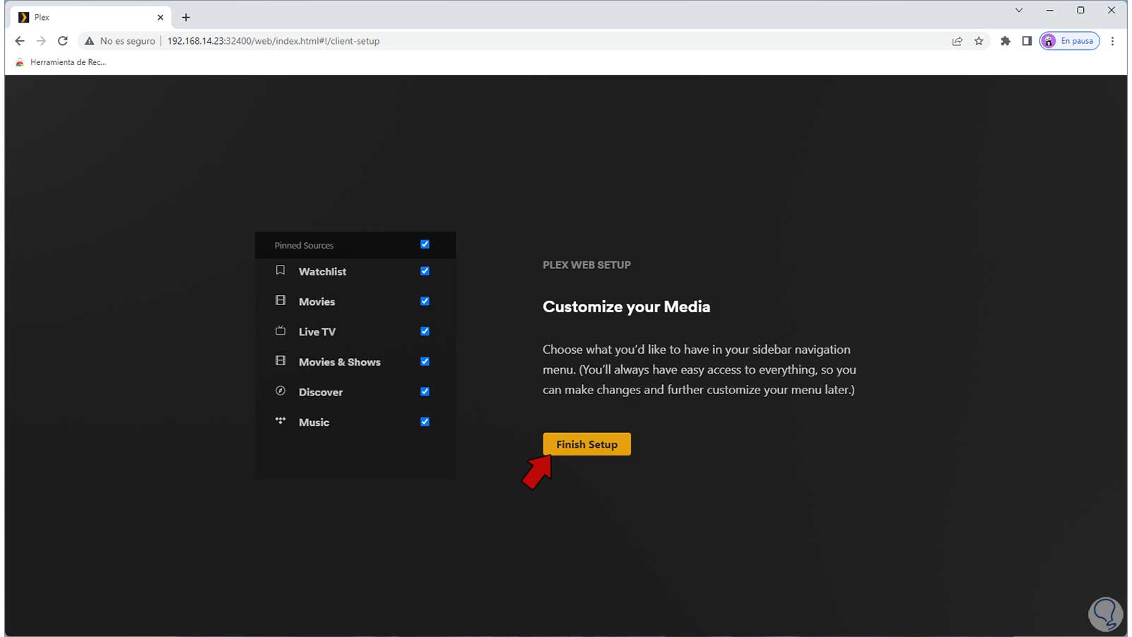Click the Pinned Sources header text
Screen dimensions: 1132x637
click(304, 245)
